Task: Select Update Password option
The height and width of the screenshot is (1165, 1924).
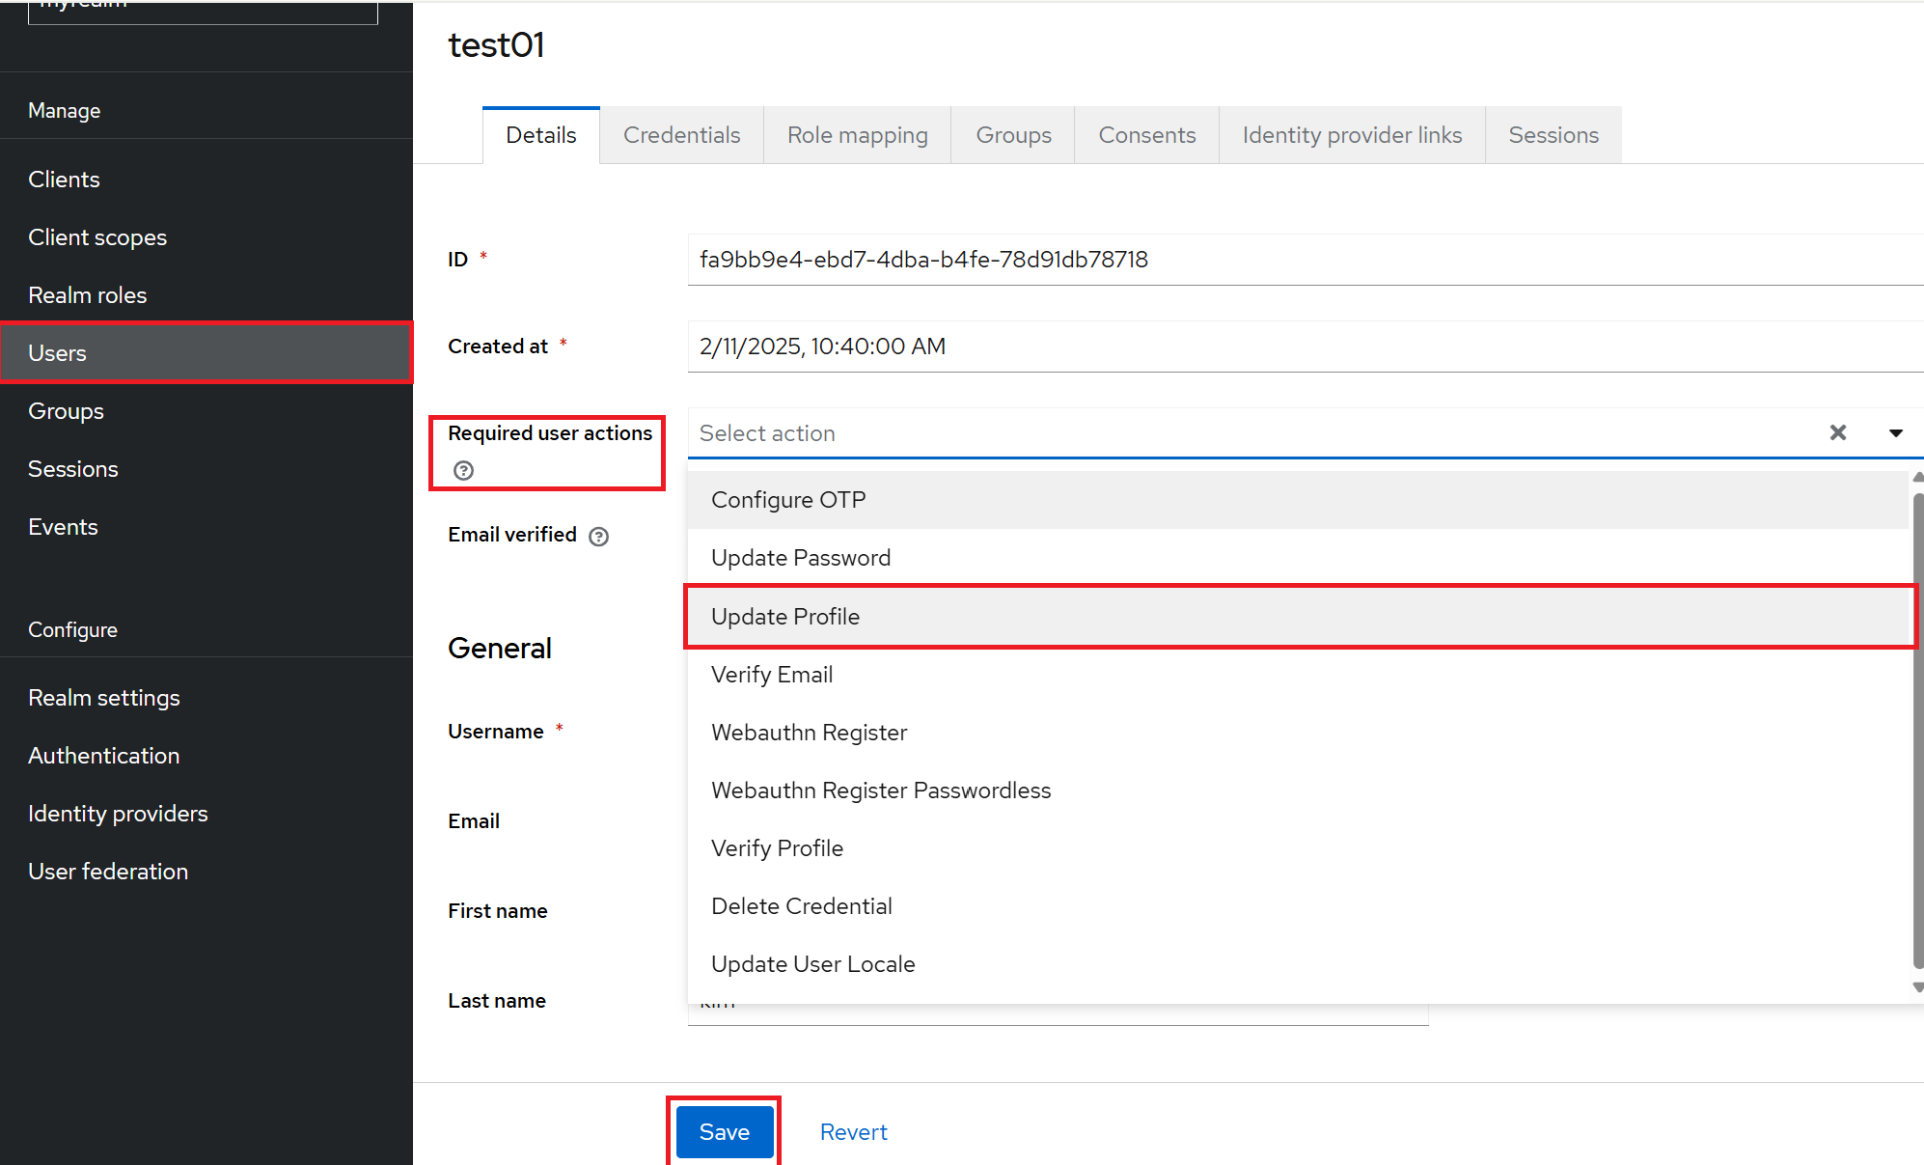Action: point(801,558)
